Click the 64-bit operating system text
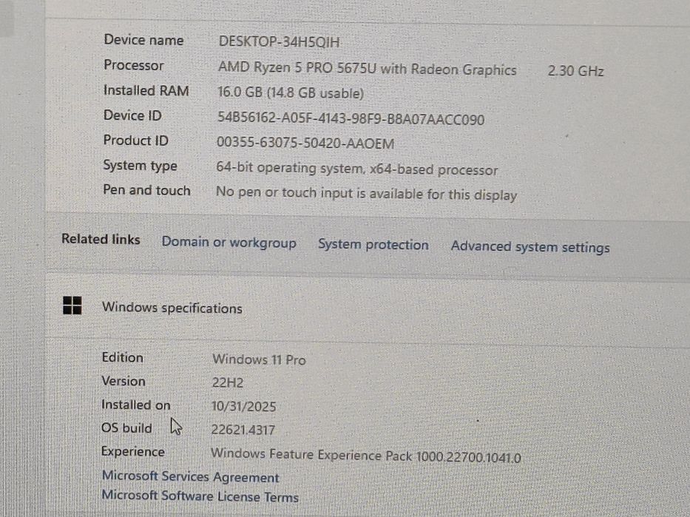This screenshot has height=517, width=690. pos(357,169)
